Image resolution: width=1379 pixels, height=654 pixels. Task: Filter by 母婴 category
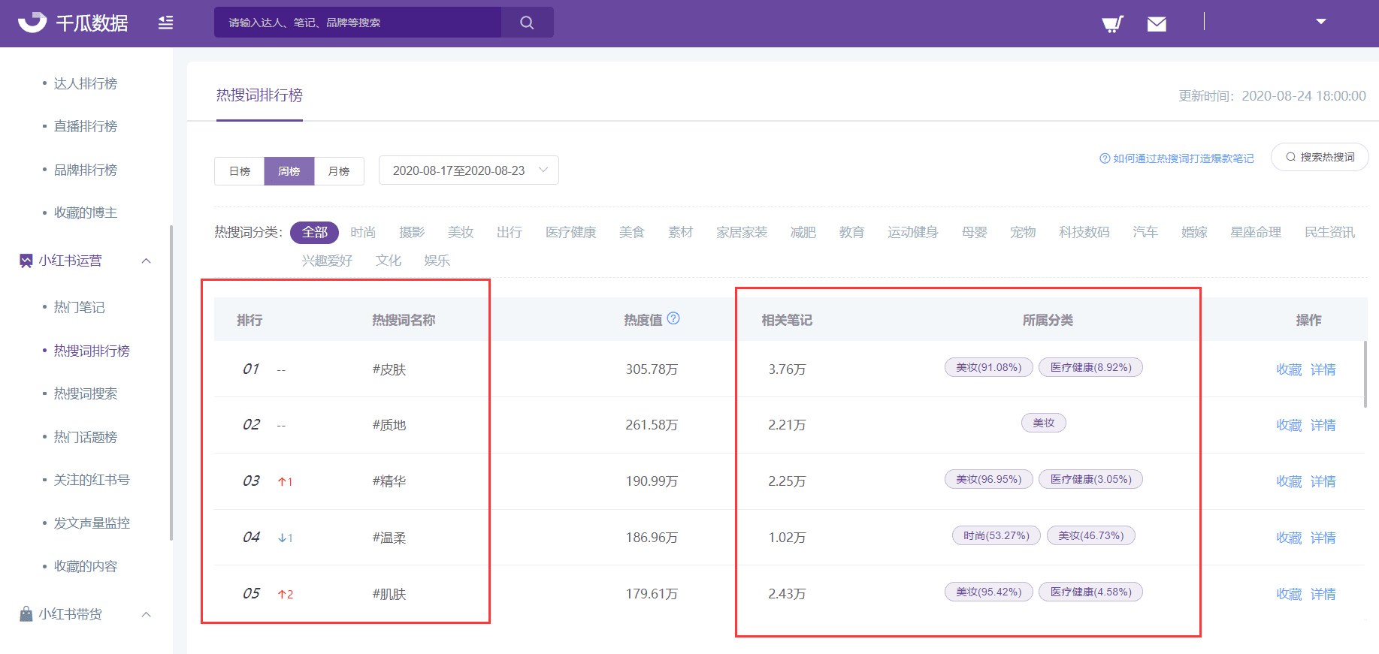(x=975, y=233)
